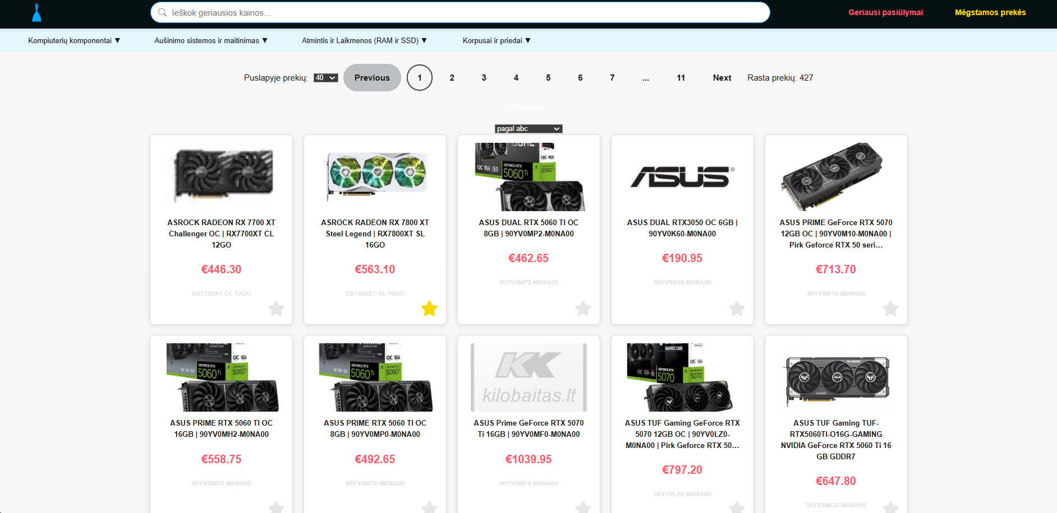Favorite ASUS PRIME RTX 5060 TI OC 8GB star
Screen dimensions: 1057x513
click(430, 507)
